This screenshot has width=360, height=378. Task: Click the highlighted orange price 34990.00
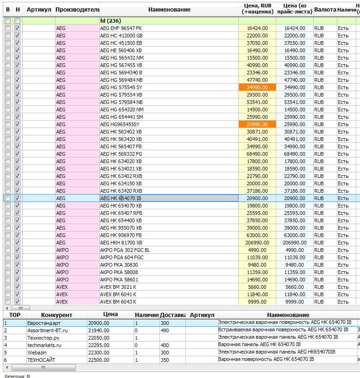[x=257, y=87]
